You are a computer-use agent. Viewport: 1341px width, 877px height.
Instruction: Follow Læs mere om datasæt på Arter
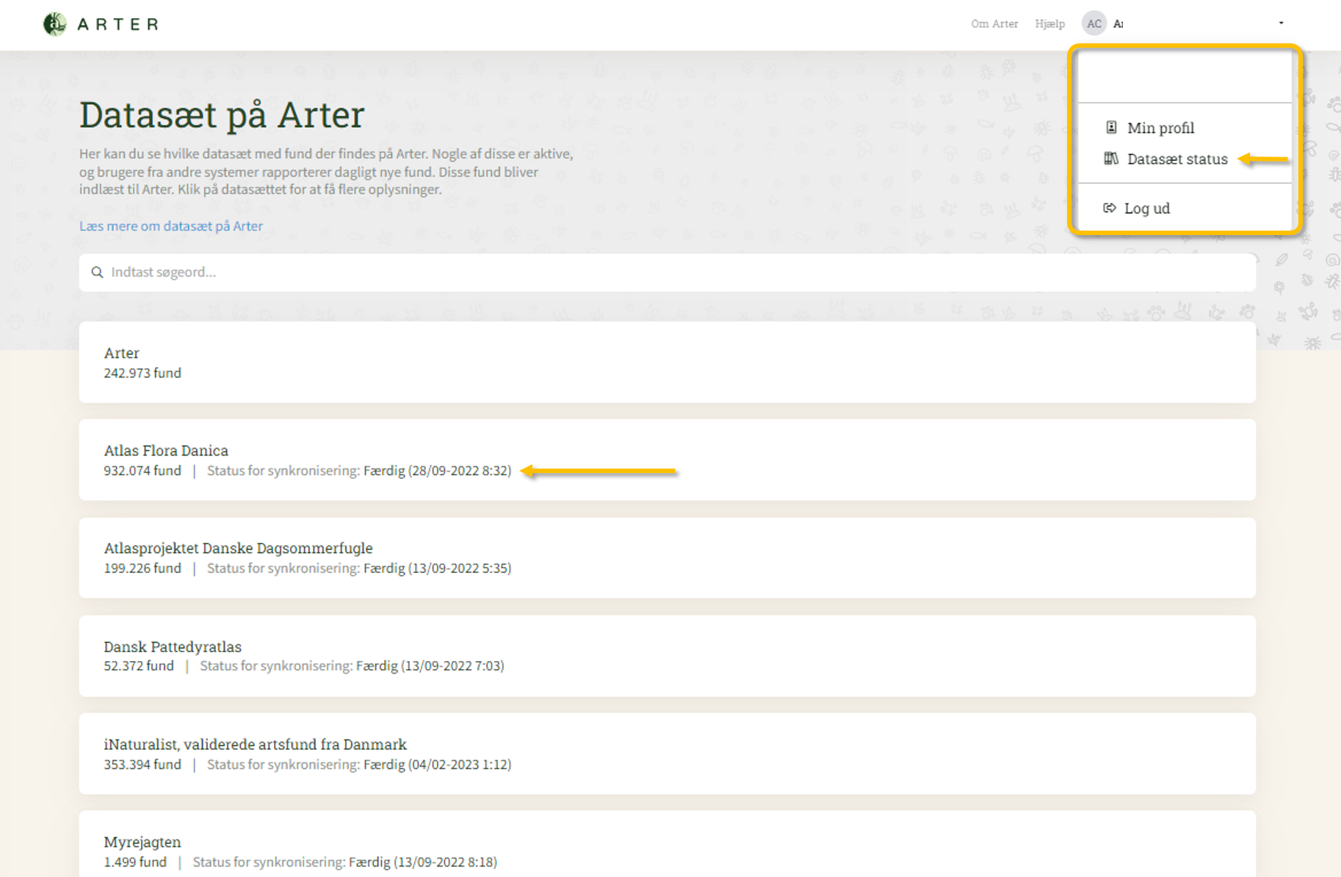point(171,226)
